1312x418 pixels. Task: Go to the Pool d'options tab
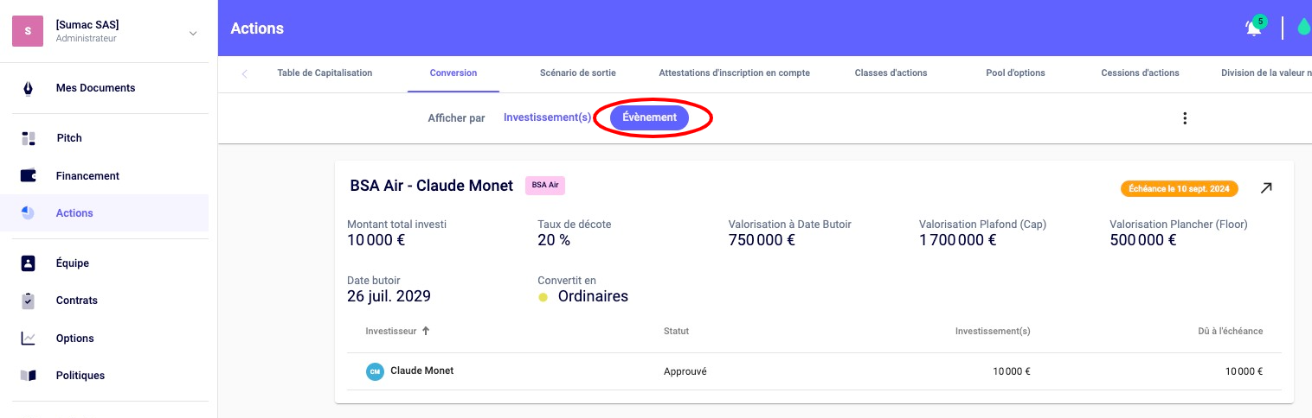[1015, 73]
